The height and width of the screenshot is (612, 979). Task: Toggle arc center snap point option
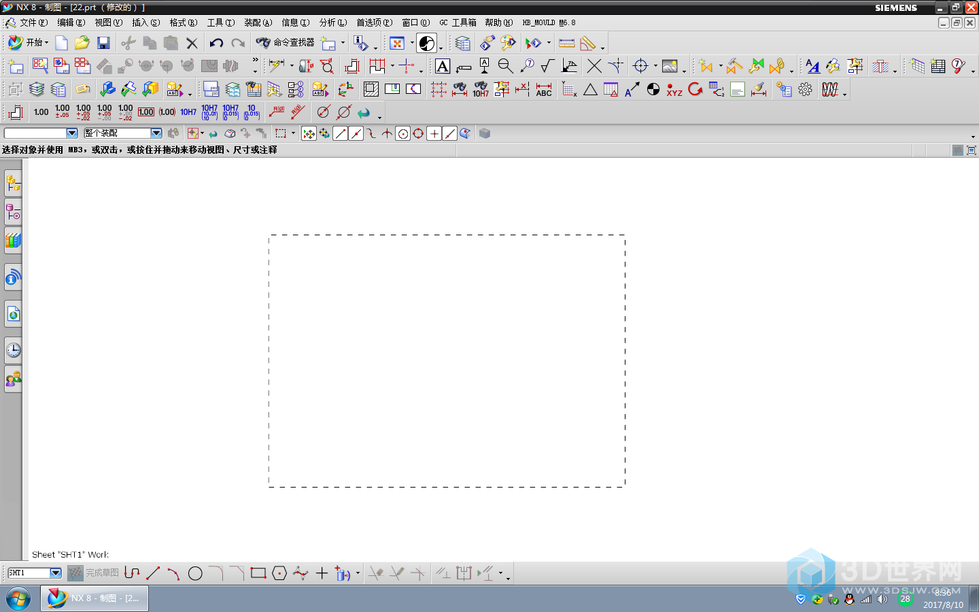click(x=403, y=134)
